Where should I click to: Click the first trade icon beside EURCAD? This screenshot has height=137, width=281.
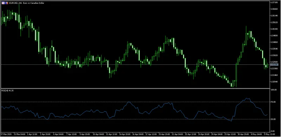3,3
